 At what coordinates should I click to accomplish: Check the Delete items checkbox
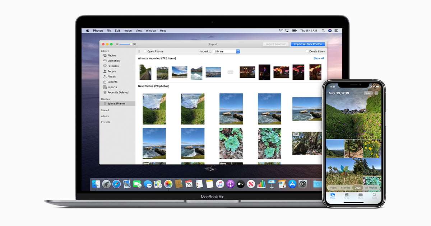307,51
